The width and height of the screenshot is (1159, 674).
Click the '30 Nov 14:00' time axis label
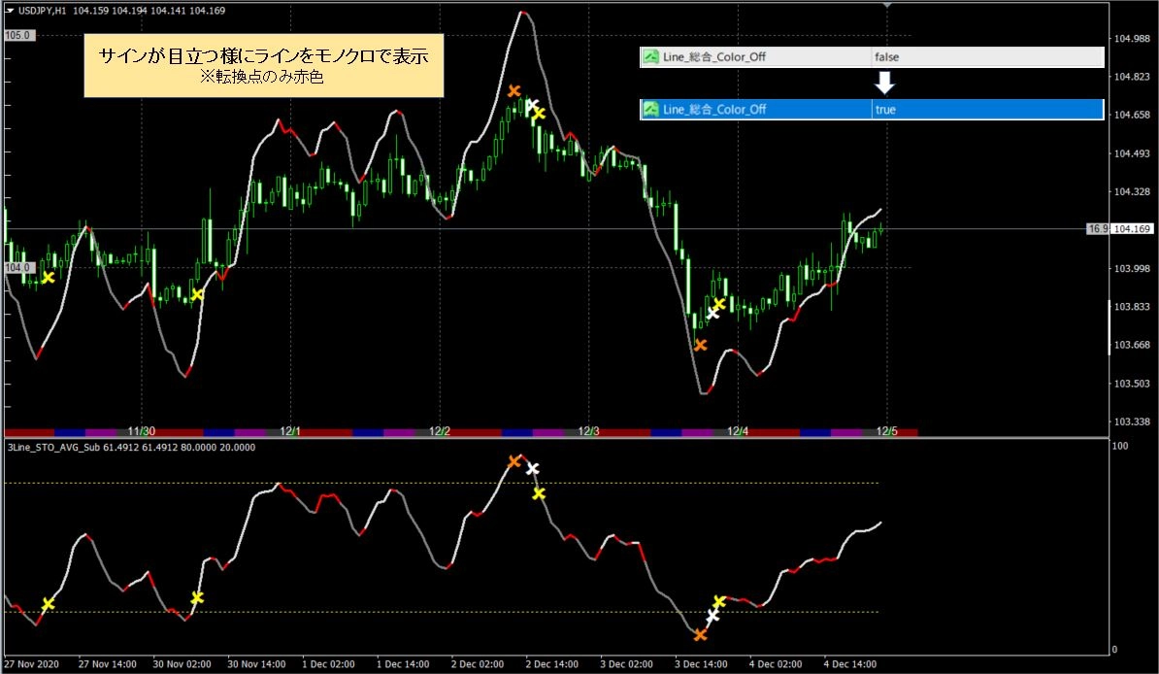click(256, 663)
